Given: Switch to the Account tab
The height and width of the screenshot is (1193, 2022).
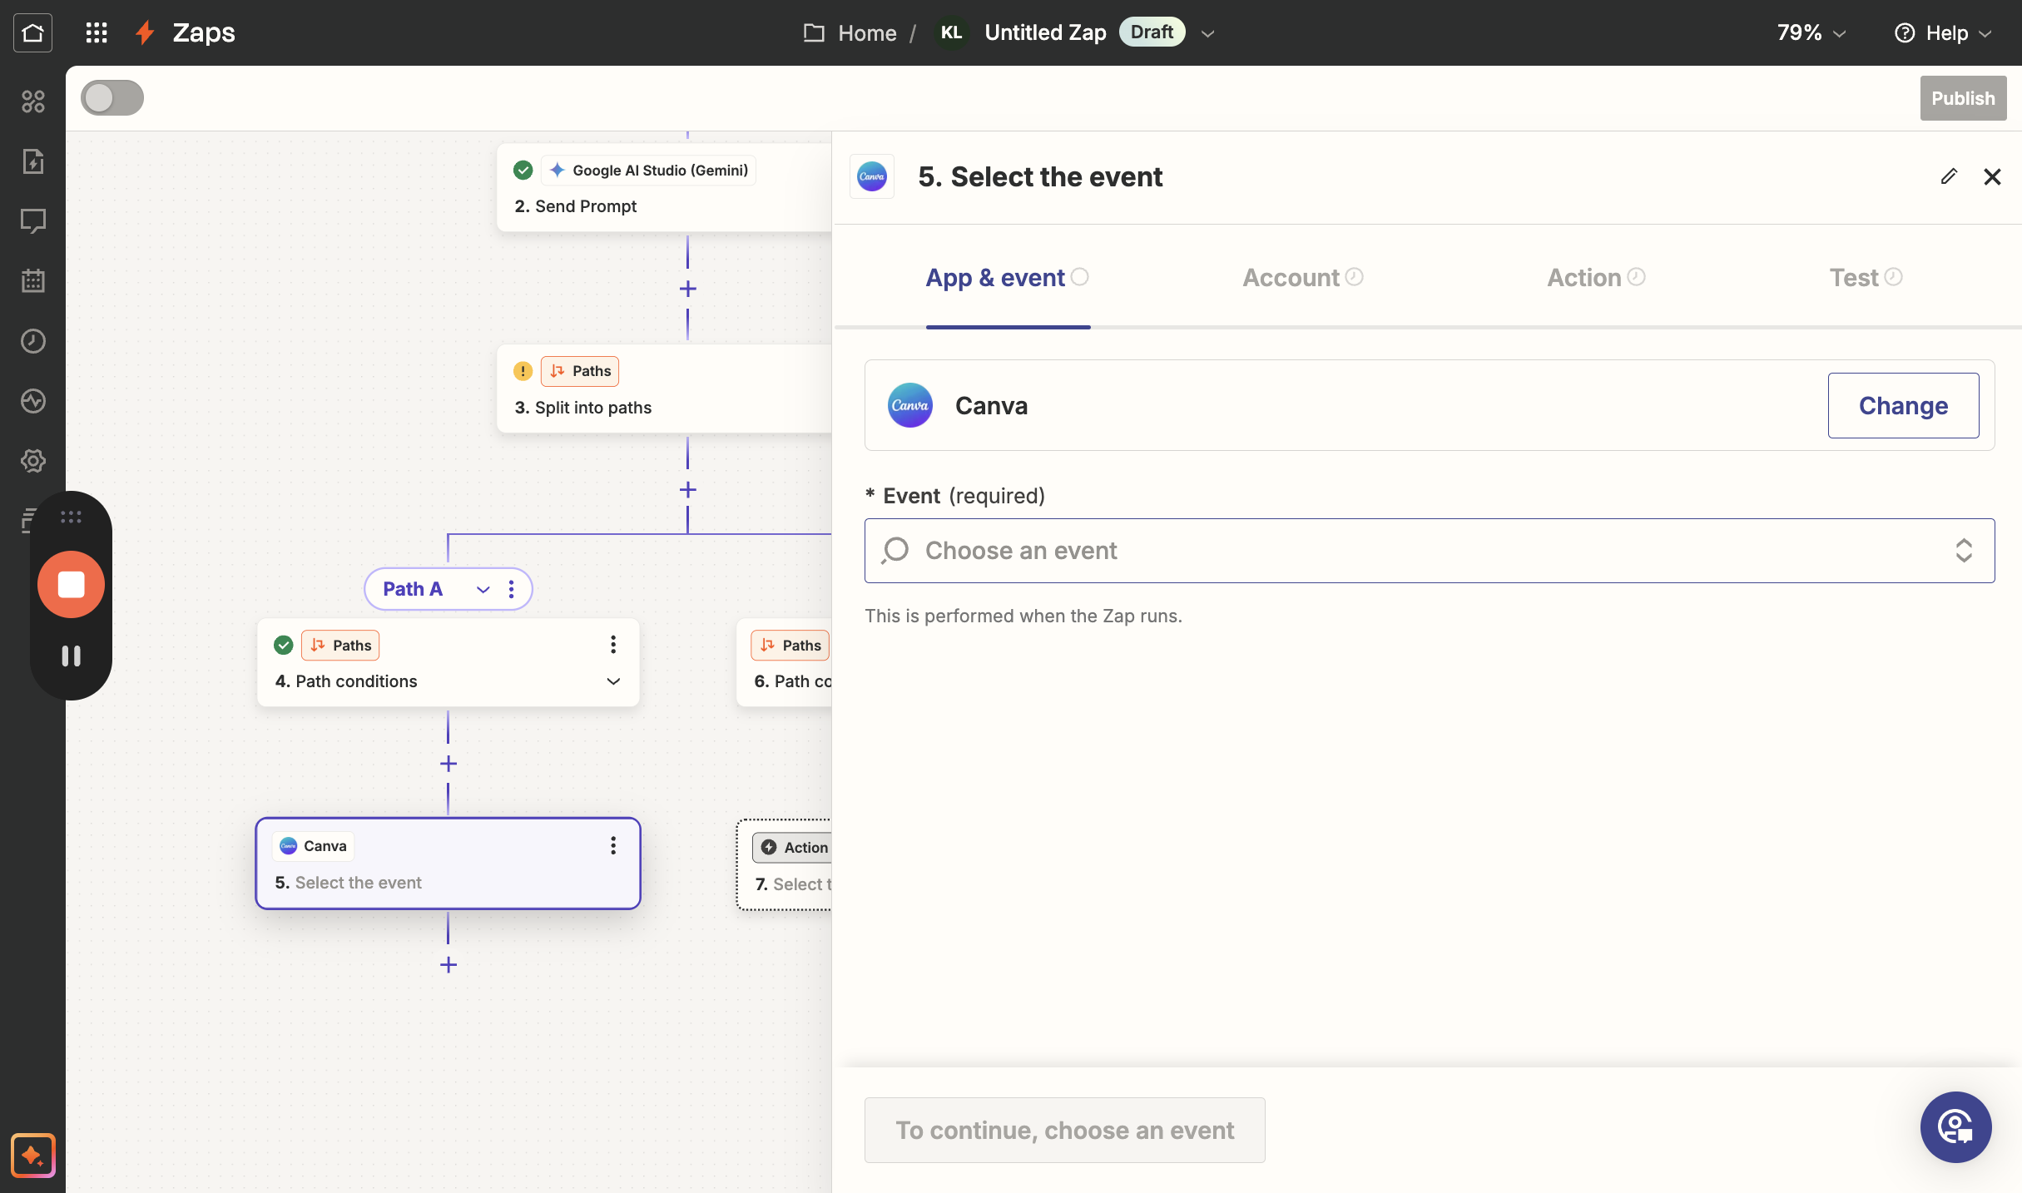Looking at the screenshot, I should click(x=1303, y=278).
